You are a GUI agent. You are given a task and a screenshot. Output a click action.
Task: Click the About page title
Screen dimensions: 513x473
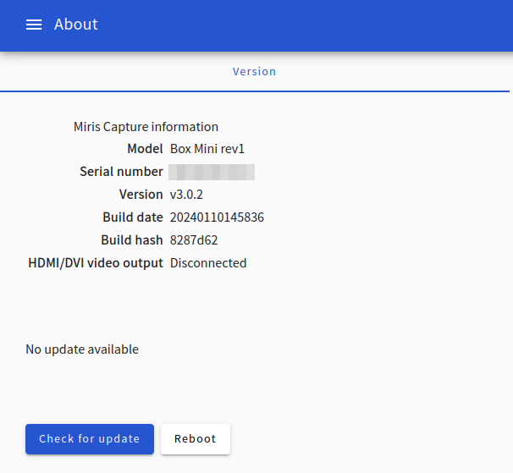[x=76, y=25]
